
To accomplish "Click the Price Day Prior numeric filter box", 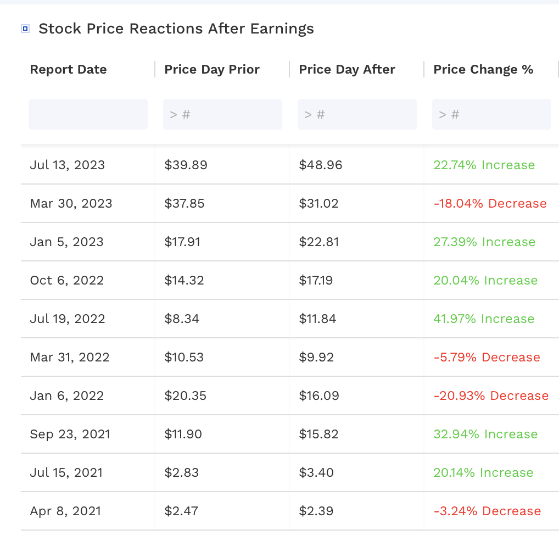I will [222, 114].
